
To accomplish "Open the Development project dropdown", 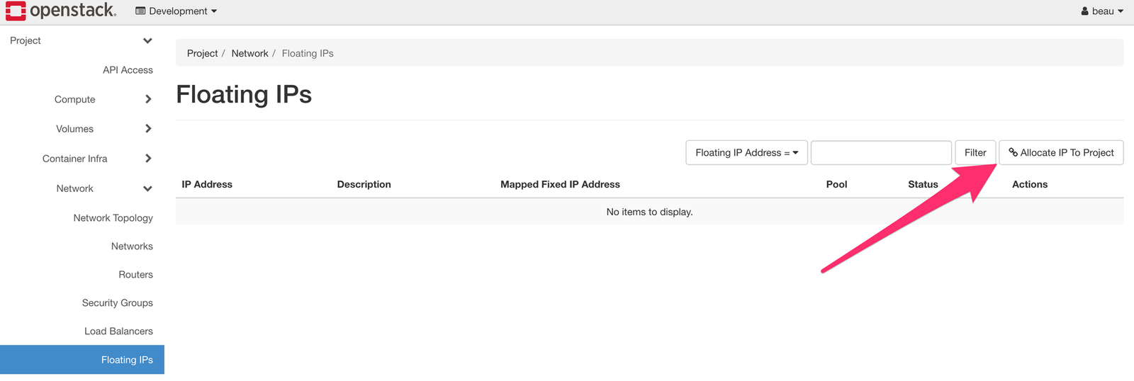I will click(176, 11).
